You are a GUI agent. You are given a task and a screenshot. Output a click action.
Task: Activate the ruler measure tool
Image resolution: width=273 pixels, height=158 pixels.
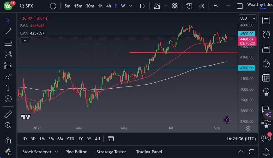(x=8, y=114)
